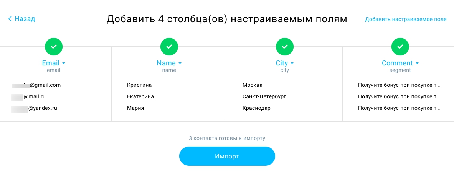Click the green checkmark above Name column

pyautogui.click(x=169, y=46)
